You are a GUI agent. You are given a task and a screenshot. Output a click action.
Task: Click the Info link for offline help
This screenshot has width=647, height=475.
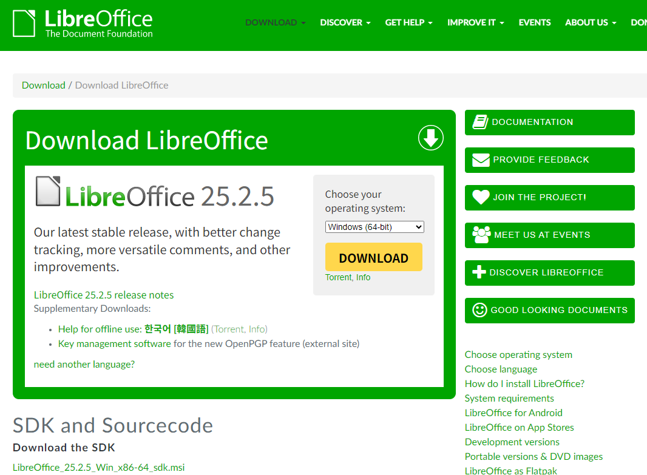(x=257, y=329)
